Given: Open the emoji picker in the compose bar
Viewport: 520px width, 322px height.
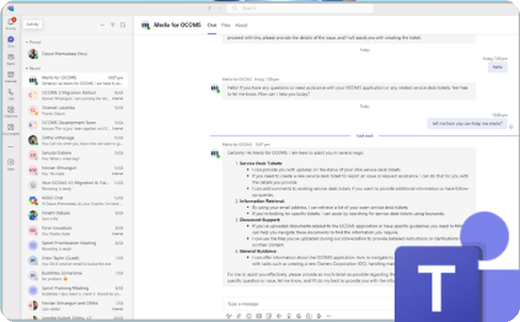Looking at the screenshot, I should pos(249,316).
